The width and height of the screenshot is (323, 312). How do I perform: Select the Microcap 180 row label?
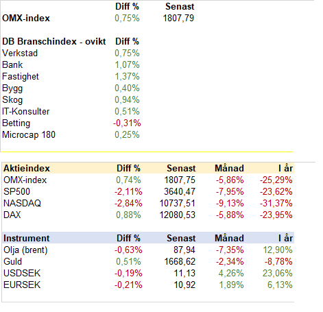pyautogui.click(x=29, y=135)
